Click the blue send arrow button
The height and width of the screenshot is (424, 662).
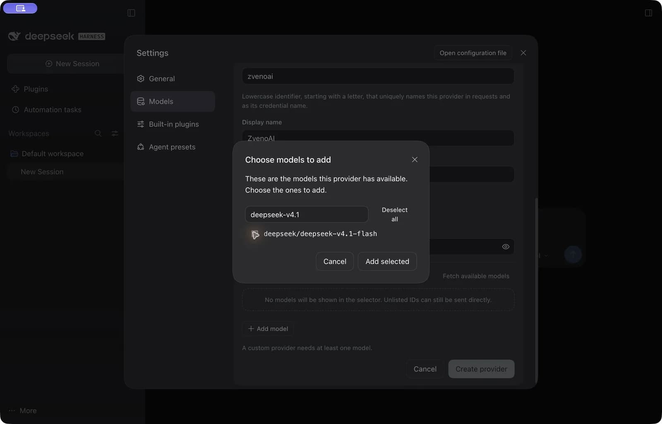[573, 254]
